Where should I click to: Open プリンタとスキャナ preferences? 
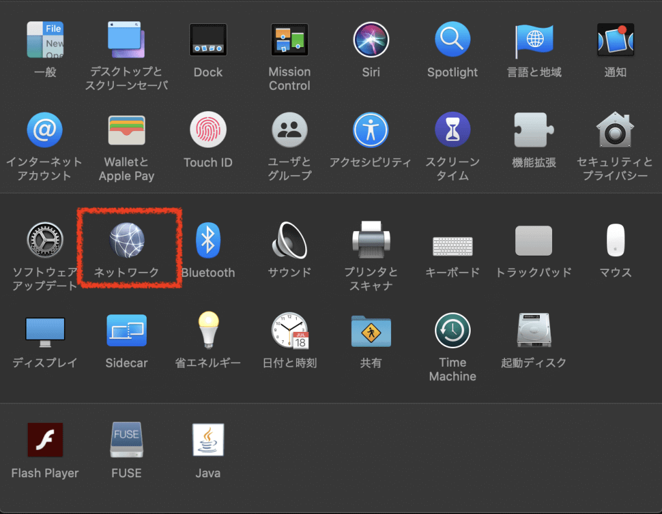[x=370, y=240]
